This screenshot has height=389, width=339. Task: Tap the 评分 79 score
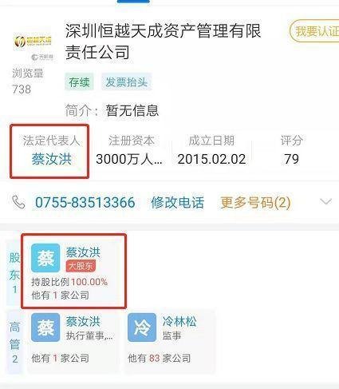(x=291, y=151)
